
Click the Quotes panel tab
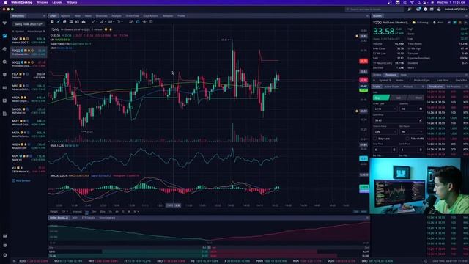[x=377, y=16]
